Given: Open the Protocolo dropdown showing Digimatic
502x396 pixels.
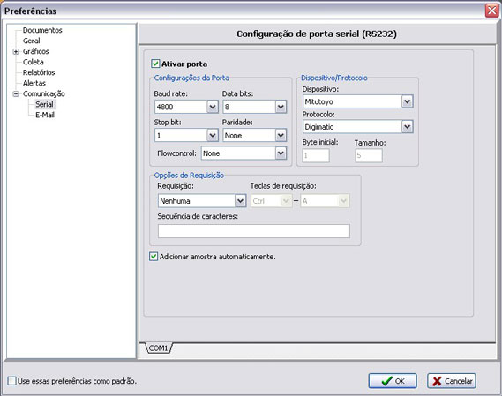Looking at the screenshot, I should click(358, 127).
